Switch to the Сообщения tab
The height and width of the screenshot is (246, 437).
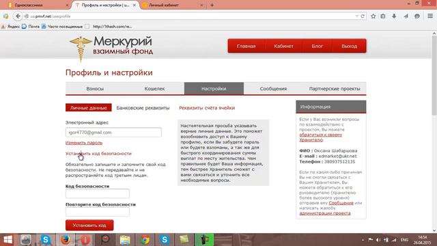coord(273,88)
